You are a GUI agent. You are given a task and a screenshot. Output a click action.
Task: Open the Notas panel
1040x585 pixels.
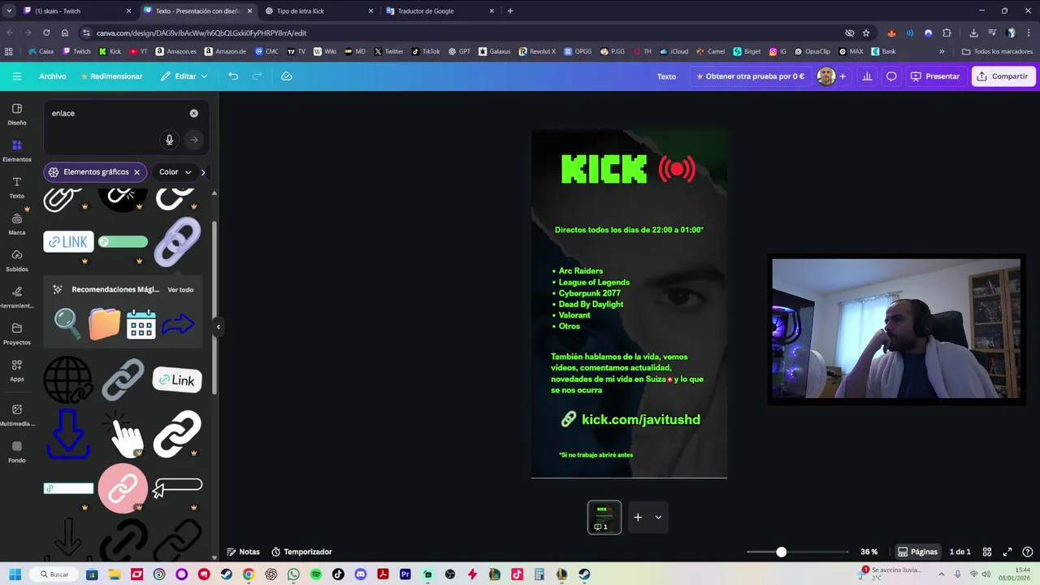point(243,552)
